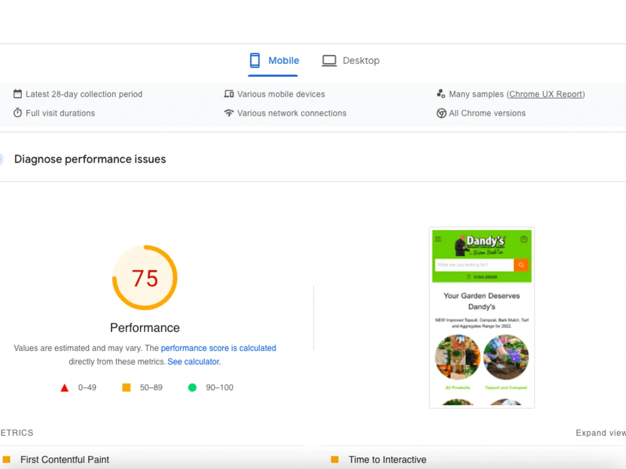Viewport: 626px width, 469px height.
Task: Click the Latest 28-day collection period text
Action: 85,94
